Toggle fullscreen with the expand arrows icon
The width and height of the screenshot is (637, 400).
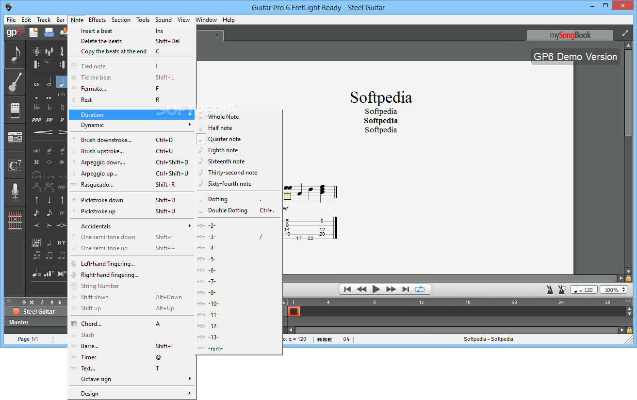[x=625, y=32]
